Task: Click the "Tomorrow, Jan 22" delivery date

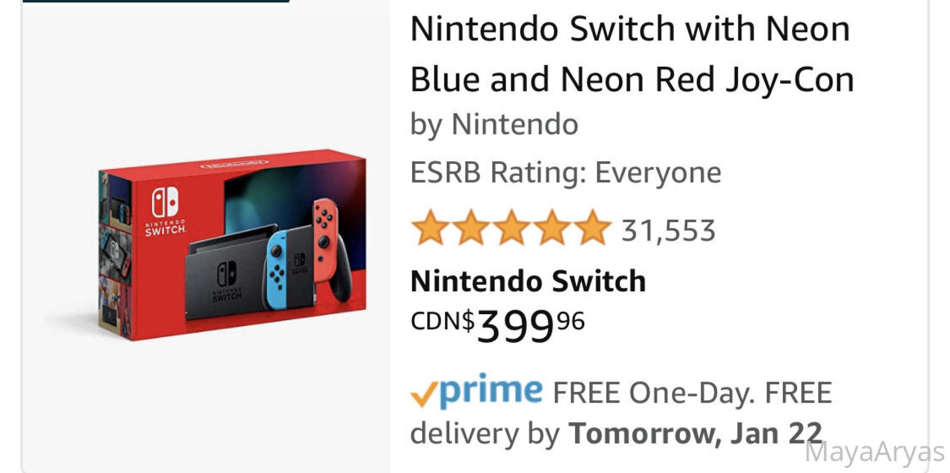Action: click(x=695, y=433)
